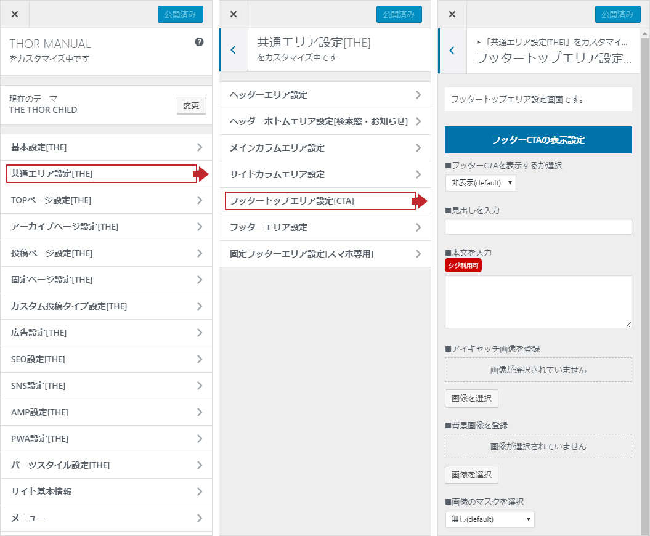
Task: Click 画像を選択 button under 背景画像
Action: click(471, 475)
